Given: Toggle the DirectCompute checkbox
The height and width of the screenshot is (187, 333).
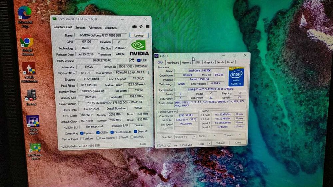Looking at the screenshot, I should 112,132.
